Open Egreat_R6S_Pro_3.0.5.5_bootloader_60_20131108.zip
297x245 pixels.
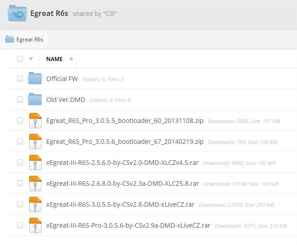(125, 121)
